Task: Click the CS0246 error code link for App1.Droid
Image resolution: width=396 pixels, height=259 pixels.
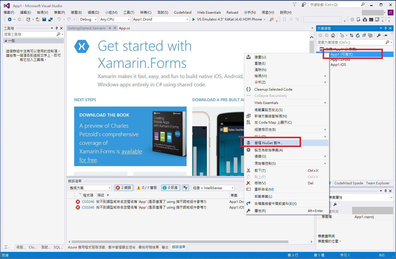Action: pos(88,202)
